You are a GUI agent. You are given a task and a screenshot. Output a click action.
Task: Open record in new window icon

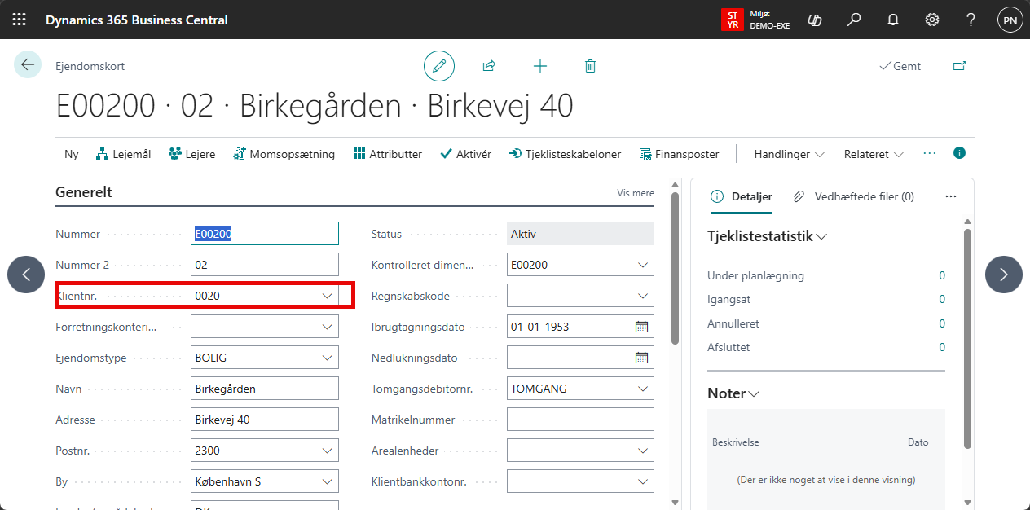(x=959, y=66)
